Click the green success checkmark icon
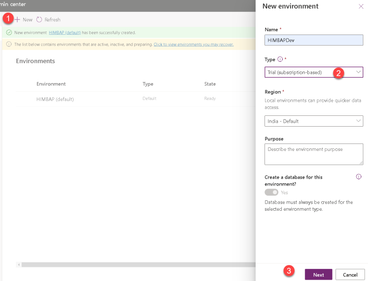The width and height of the screenshot is (368, 281). pos(10,32)
